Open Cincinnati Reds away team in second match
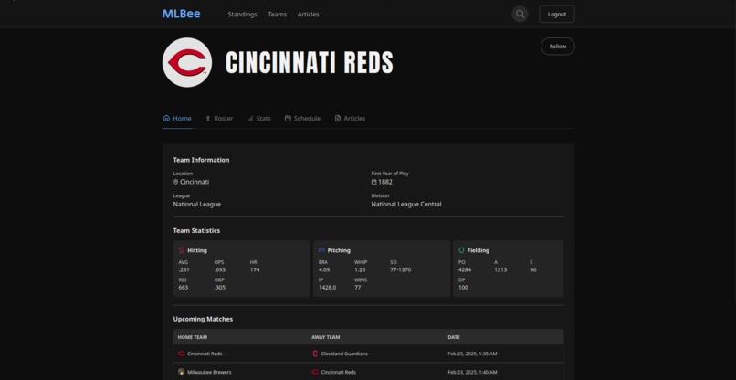The height and width of the screenshot is (380, 736). [x=339, y=372]
